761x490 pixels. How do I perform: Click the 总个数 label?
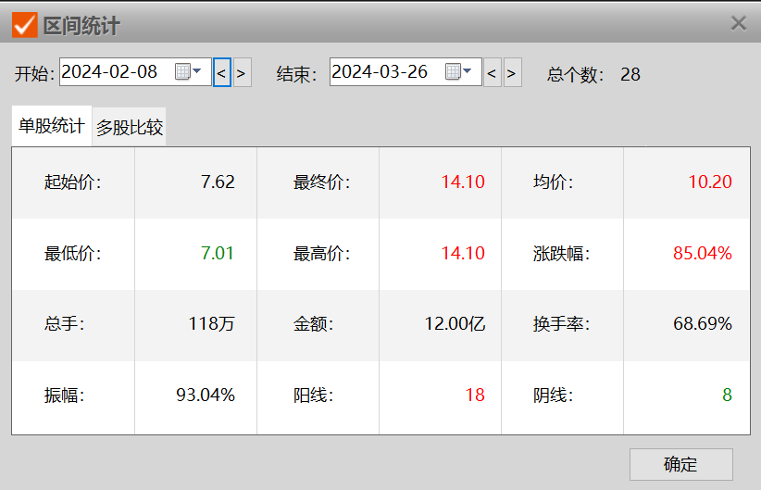pyautogui.click(x=576, y=75)
